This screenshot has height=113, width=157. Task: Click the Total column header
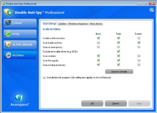click(118, 34)
